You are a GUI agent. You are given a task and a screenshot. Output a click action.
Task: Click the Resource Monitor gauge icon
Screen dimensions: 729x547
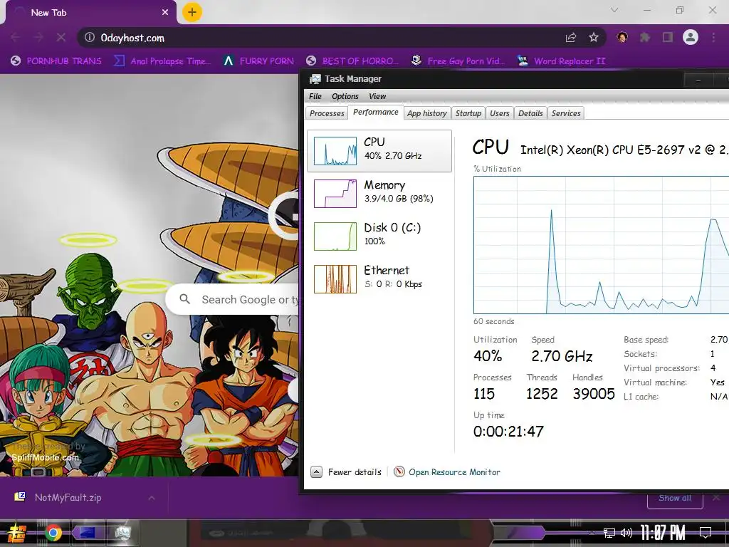click(399, 472)
